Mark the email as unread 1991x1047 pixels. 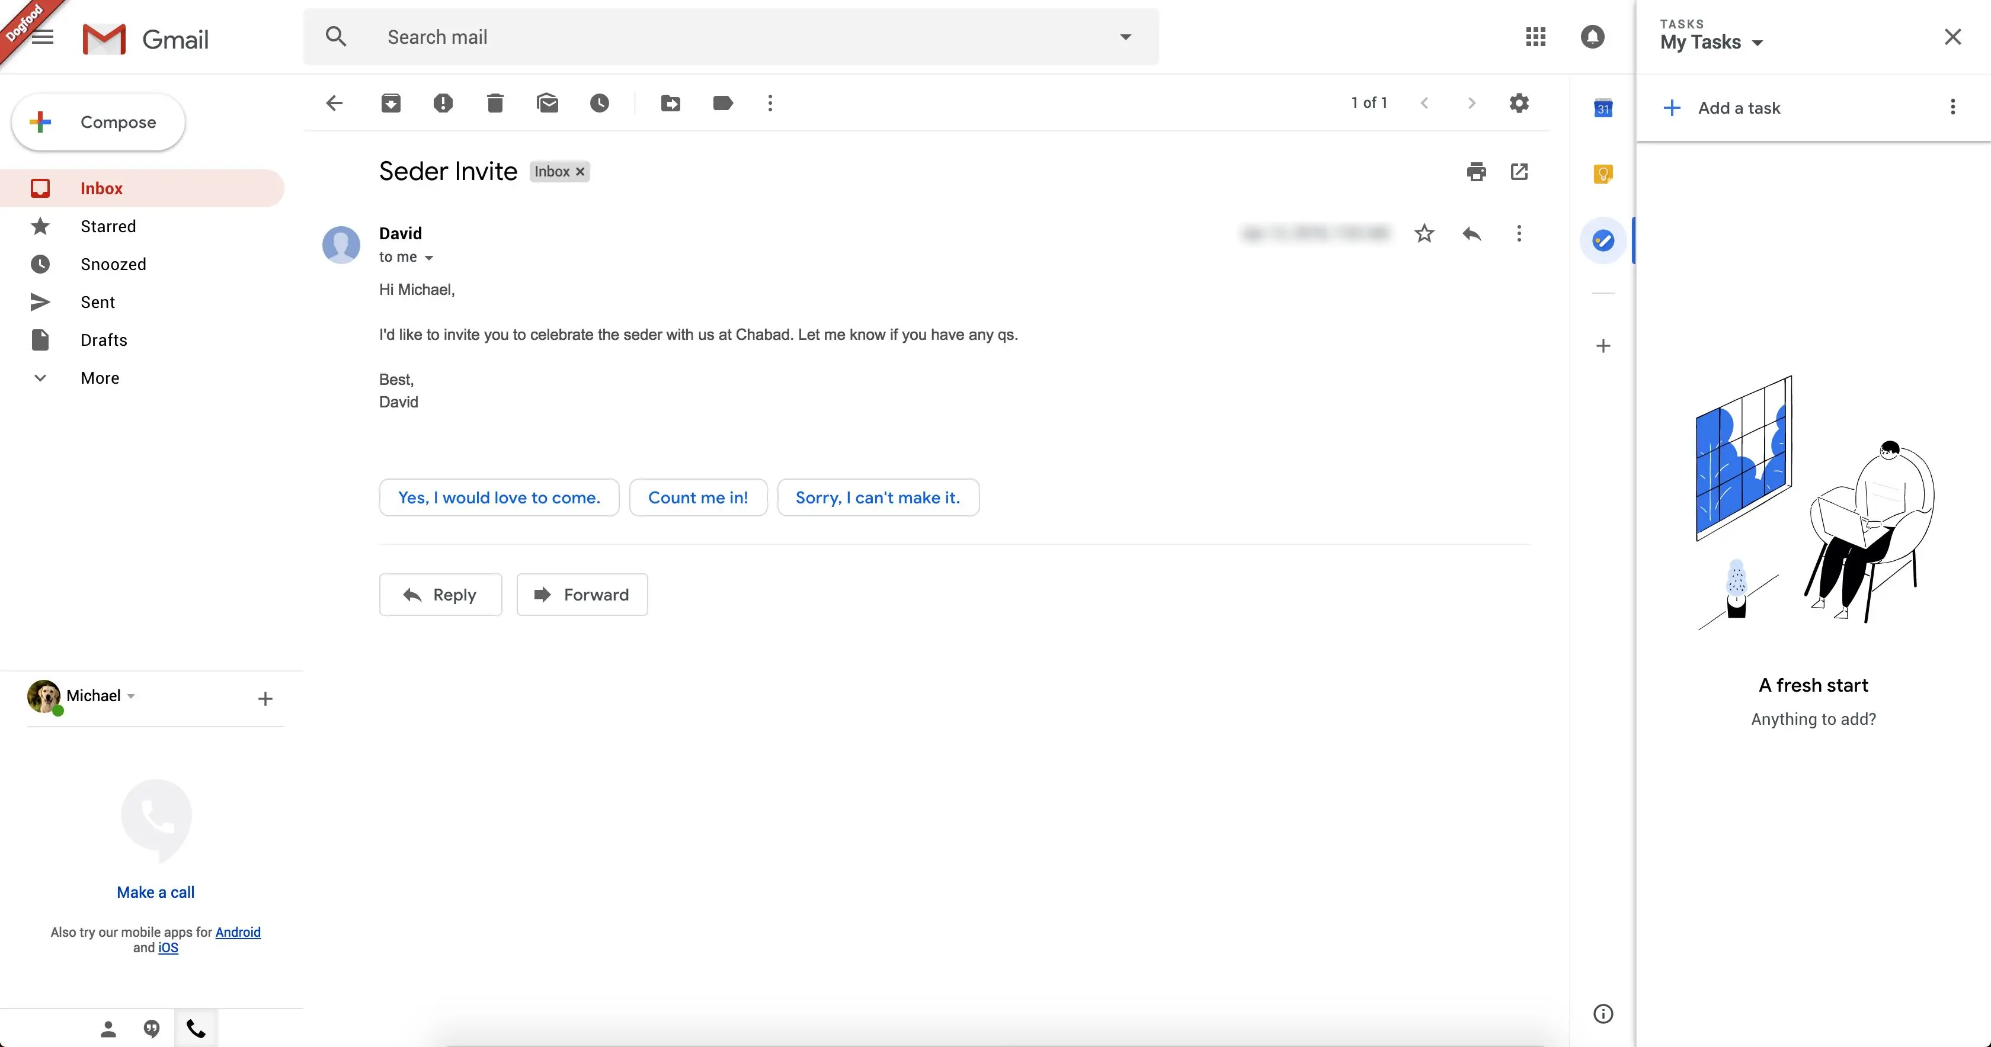pos(547,103)
